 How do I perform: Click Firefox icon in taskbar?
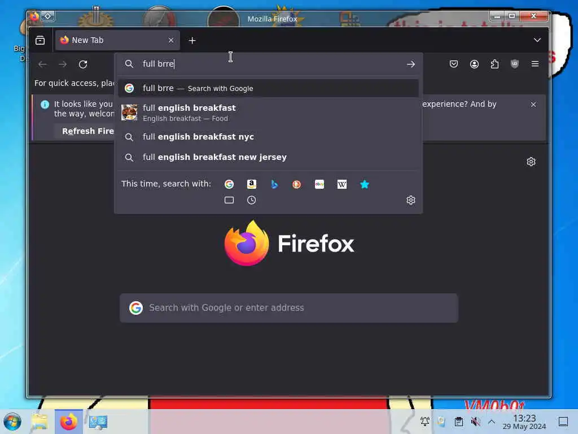click(68, 422)
